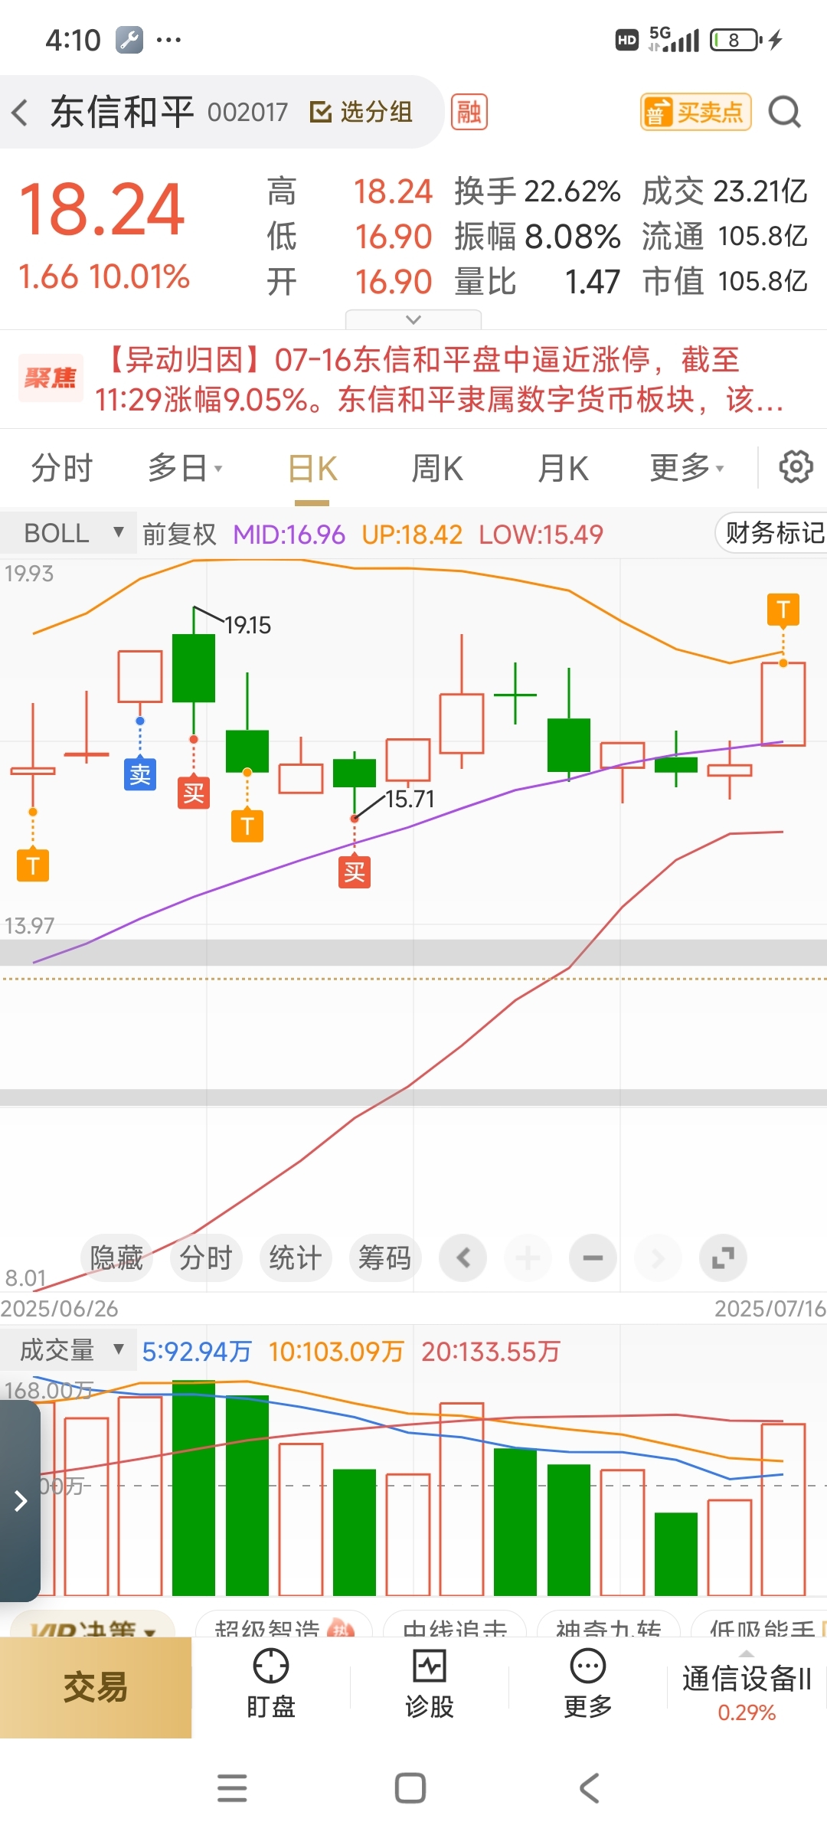Toggle 选分组 watchlist group checkbox
The height and width of the screenshot is (1838, 827).
pyautogui.click(x=361, y=113)
